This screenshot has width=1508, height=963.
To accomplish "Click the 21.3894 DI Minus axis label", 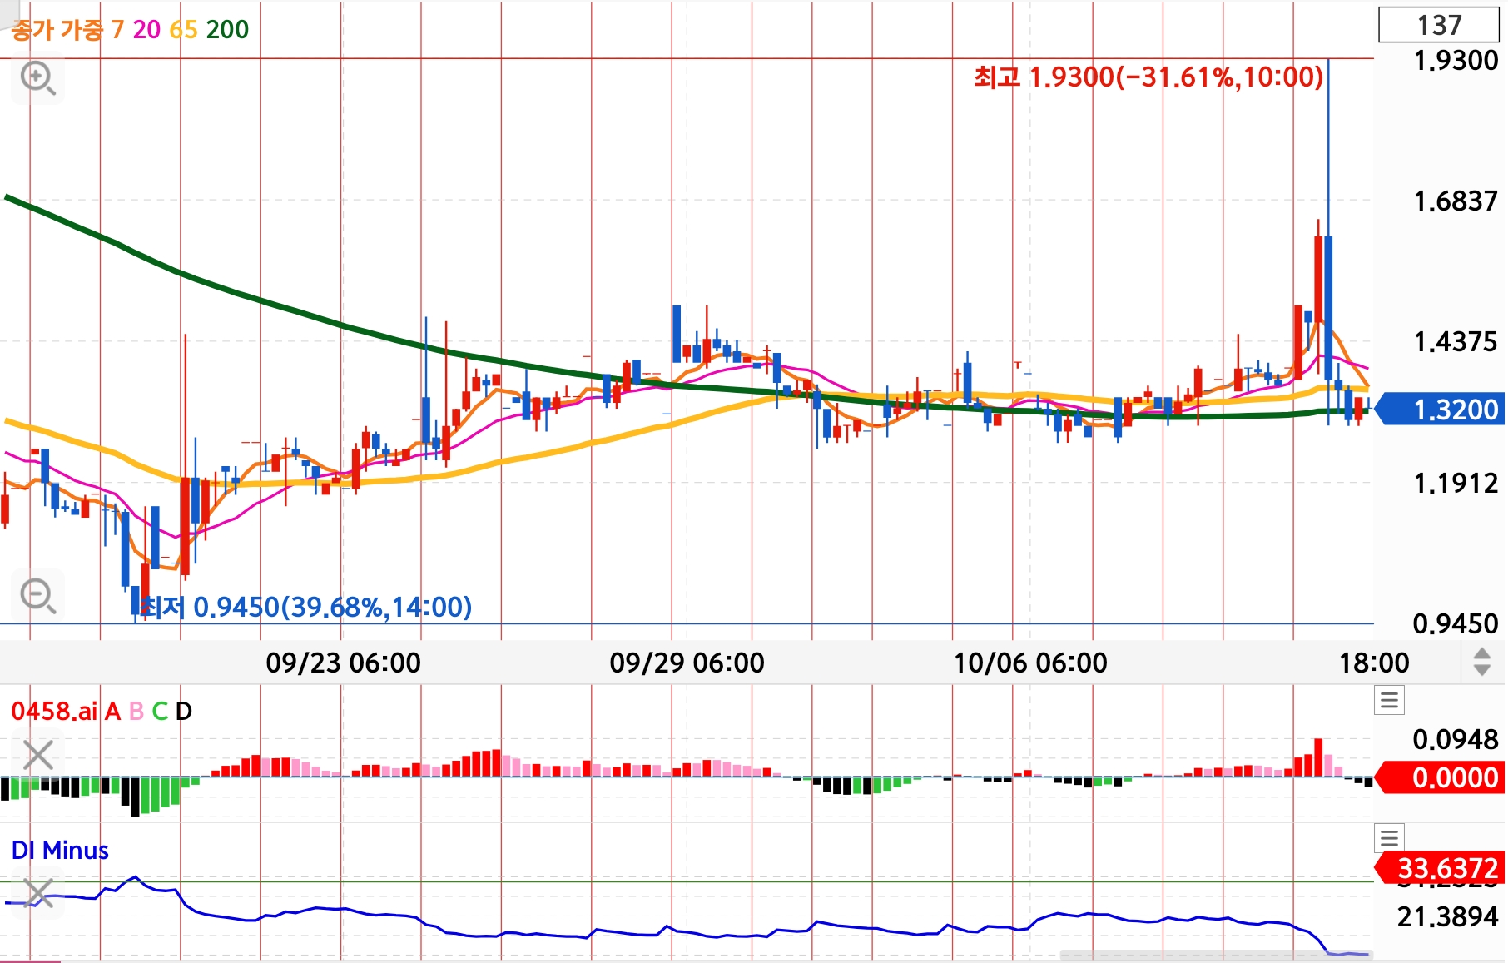I will [x=1449, y=917].
